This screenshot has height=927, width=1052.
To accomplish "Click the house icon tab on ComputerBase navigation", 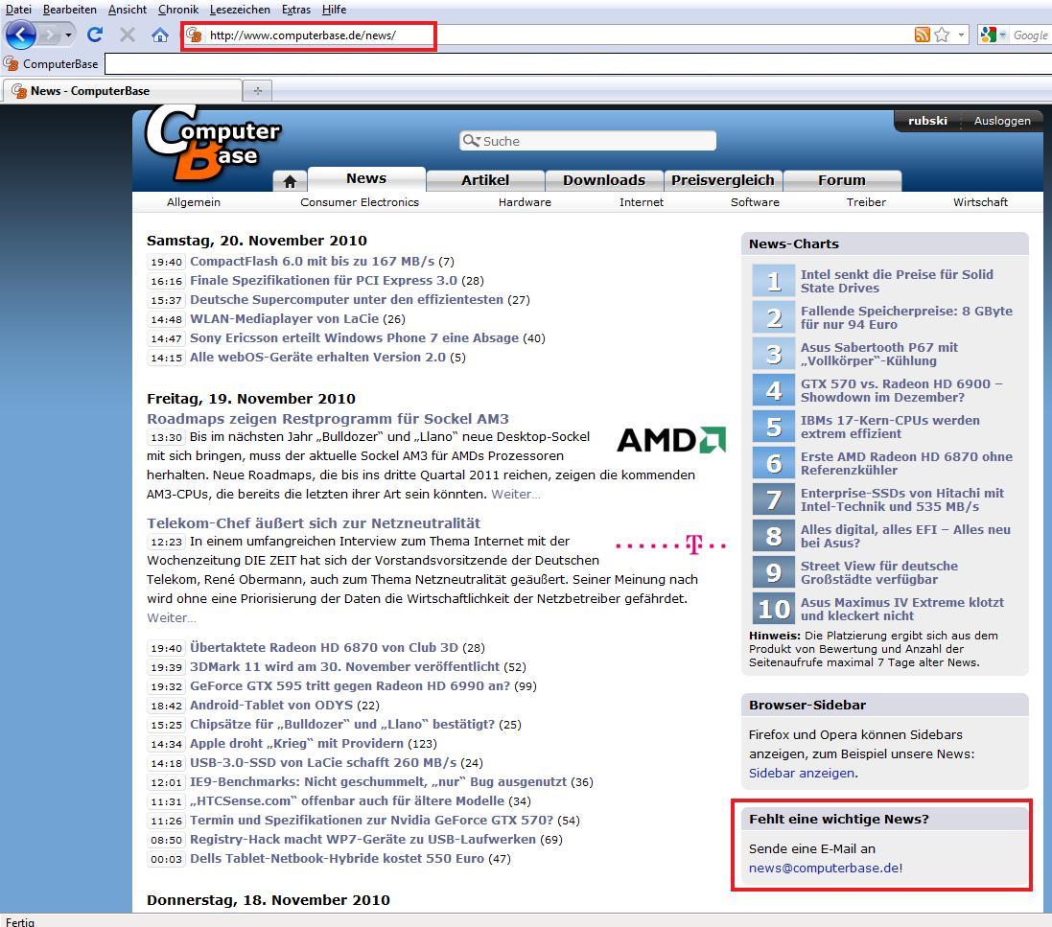I will [290, 181].
